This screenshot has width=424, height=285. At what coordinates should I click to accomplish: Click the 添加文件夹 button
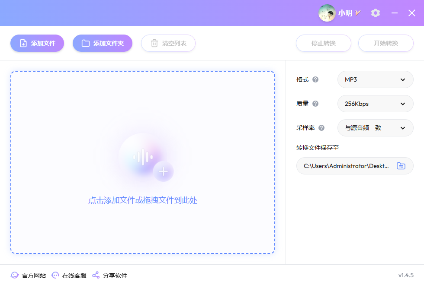coord(103,43)
